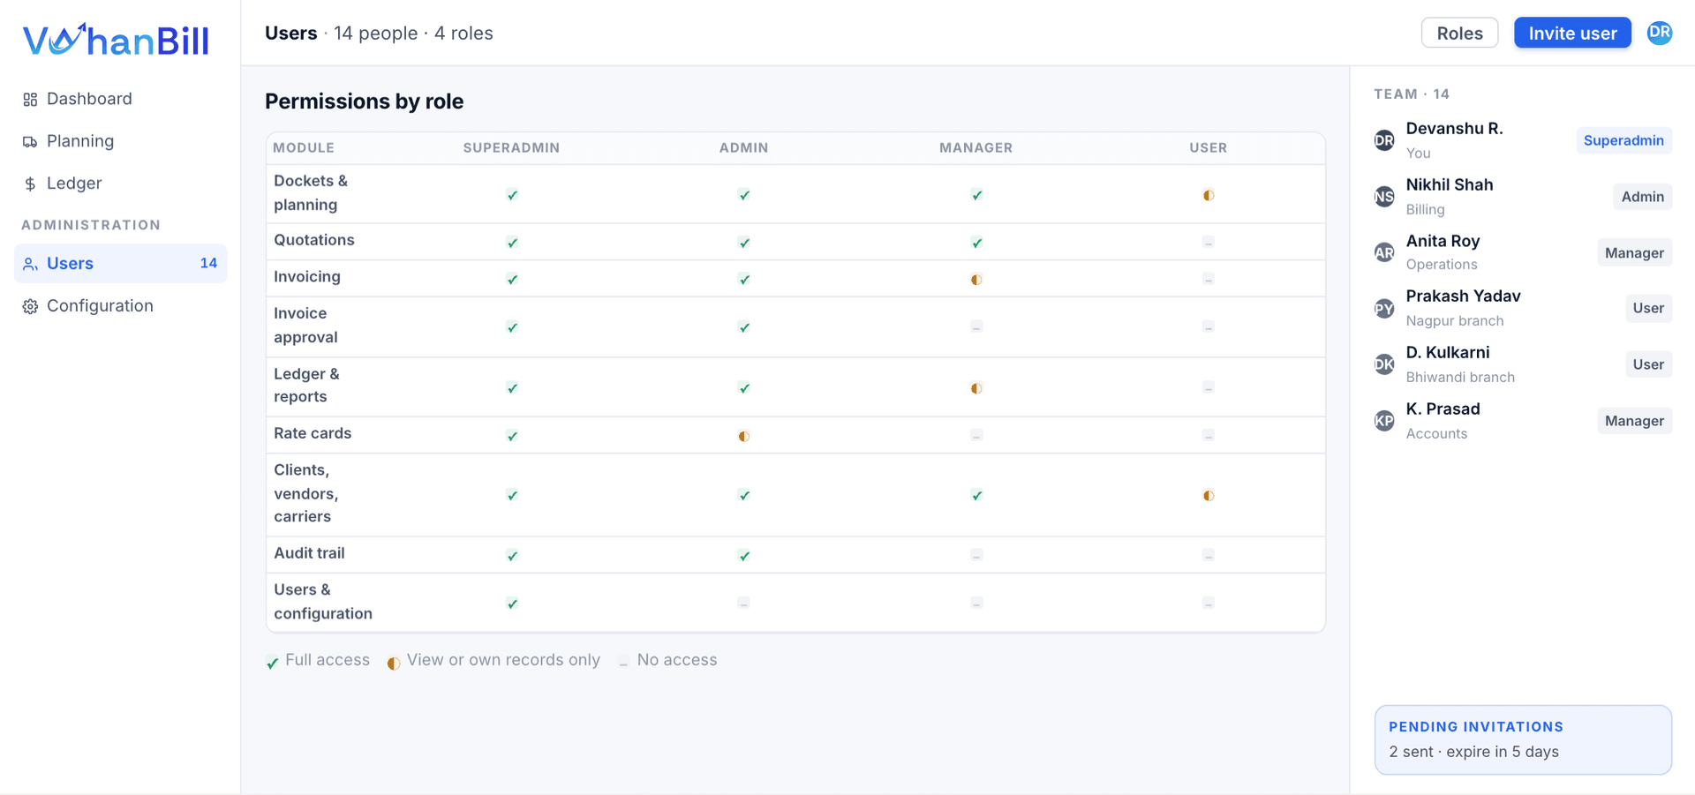Click the Full access legend icon
Screen dimensions: 1695x795
point(272,663)
